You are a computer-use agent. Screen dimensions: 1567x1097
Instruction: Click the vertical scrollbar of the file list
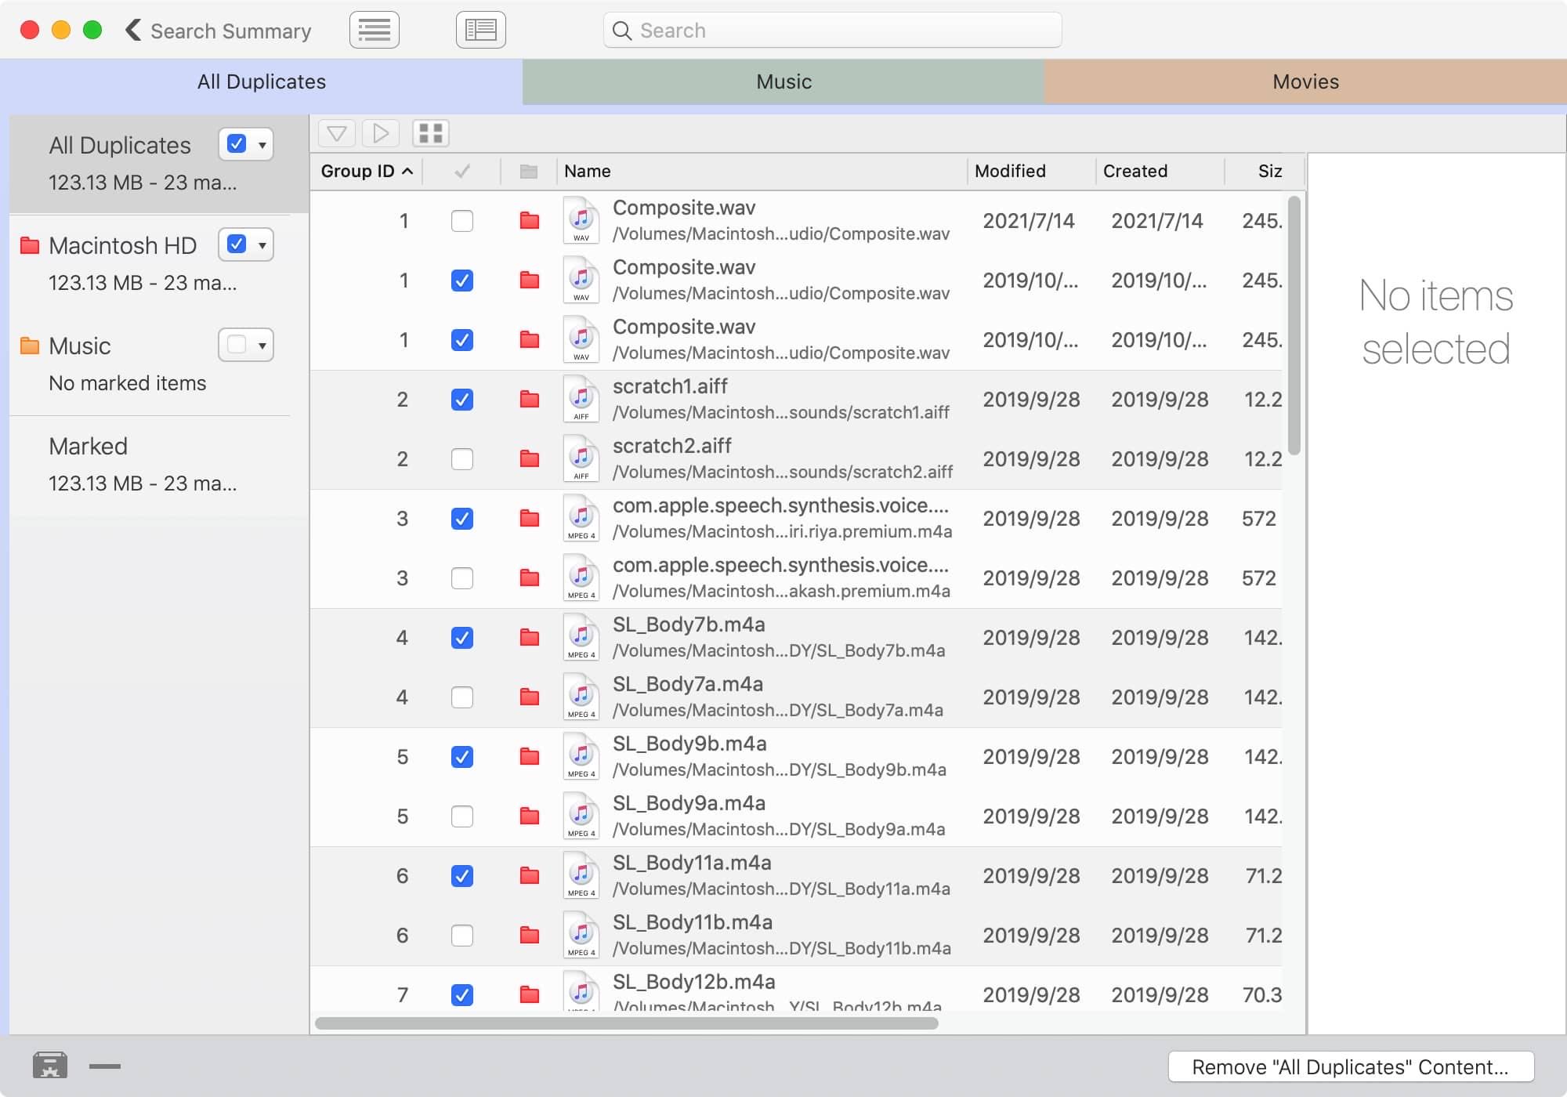pyautogui.click(x=1294, y=325)
